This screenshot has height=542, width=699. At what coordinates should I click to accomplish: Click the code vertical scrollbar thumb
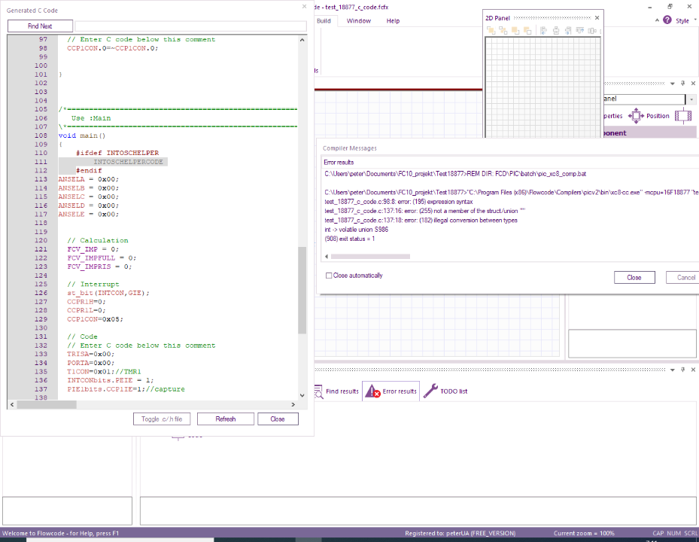pos(302,290)
